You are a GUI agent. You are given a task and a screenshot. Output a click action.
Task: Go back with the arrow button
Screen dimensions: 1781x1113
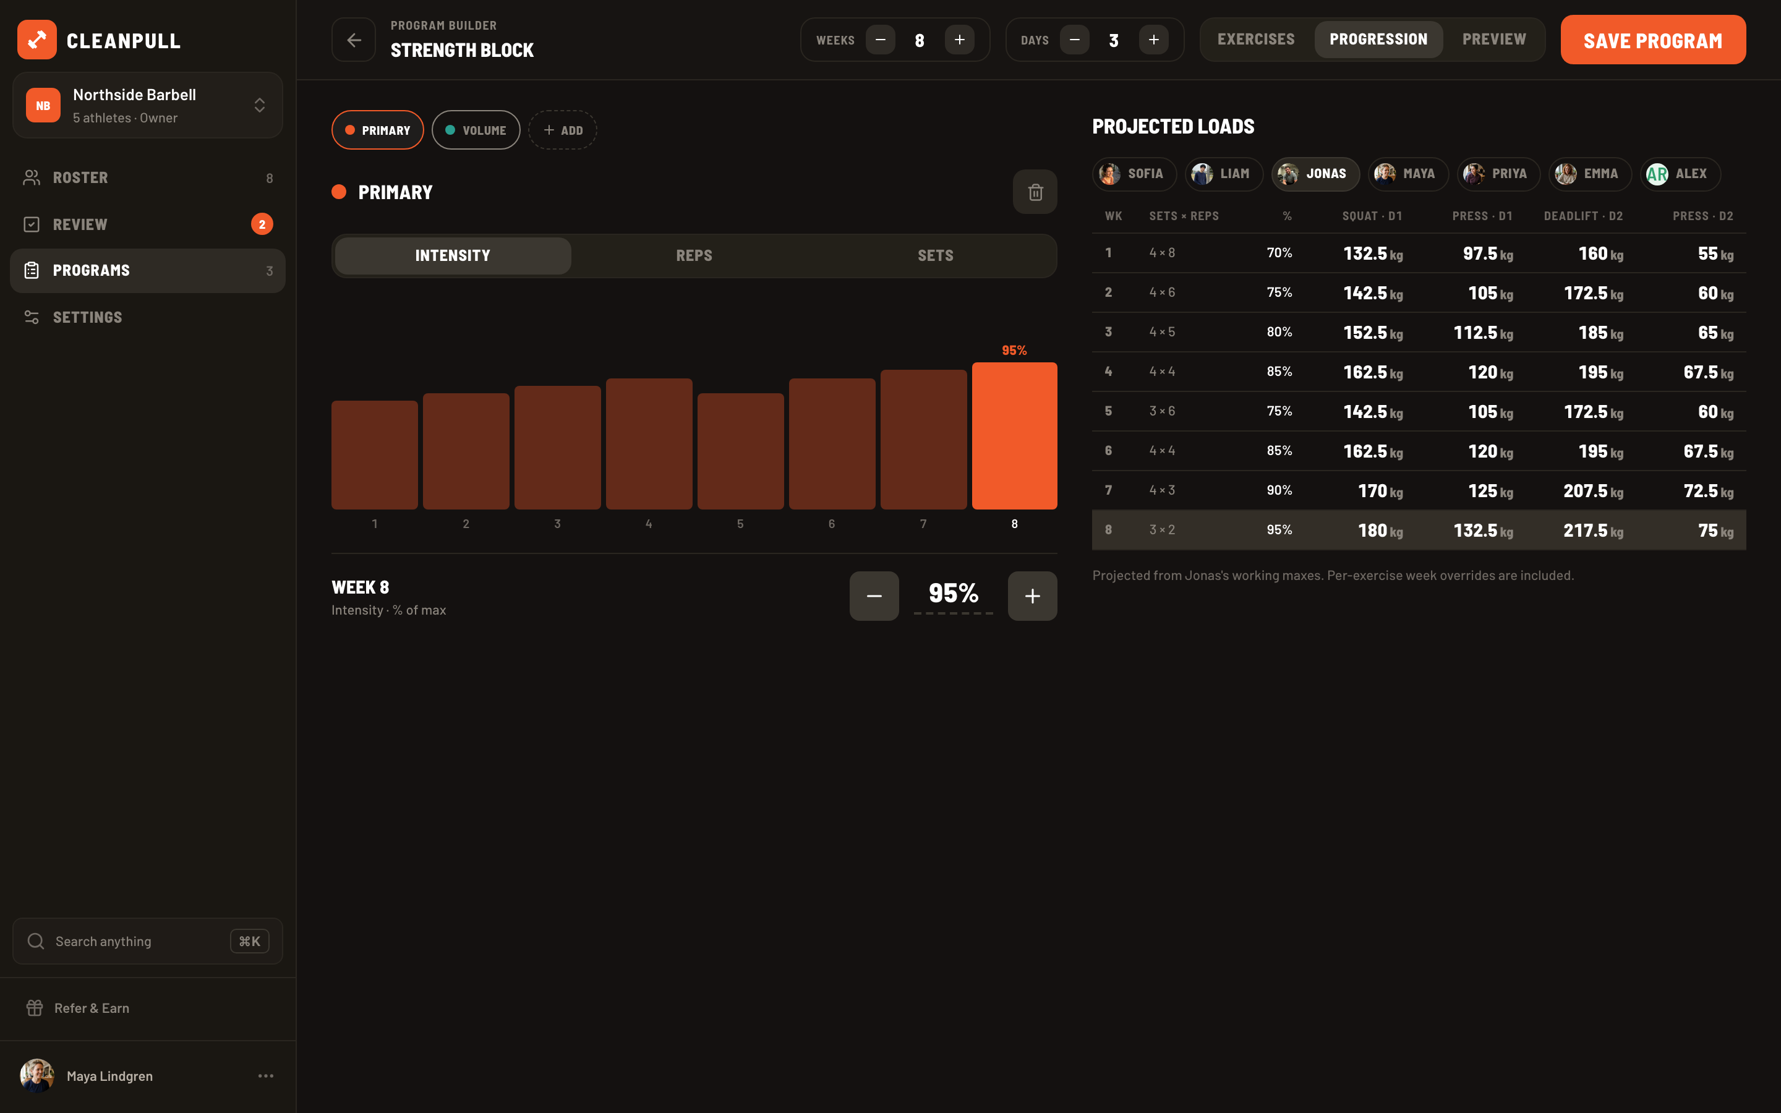pos(354,40)
